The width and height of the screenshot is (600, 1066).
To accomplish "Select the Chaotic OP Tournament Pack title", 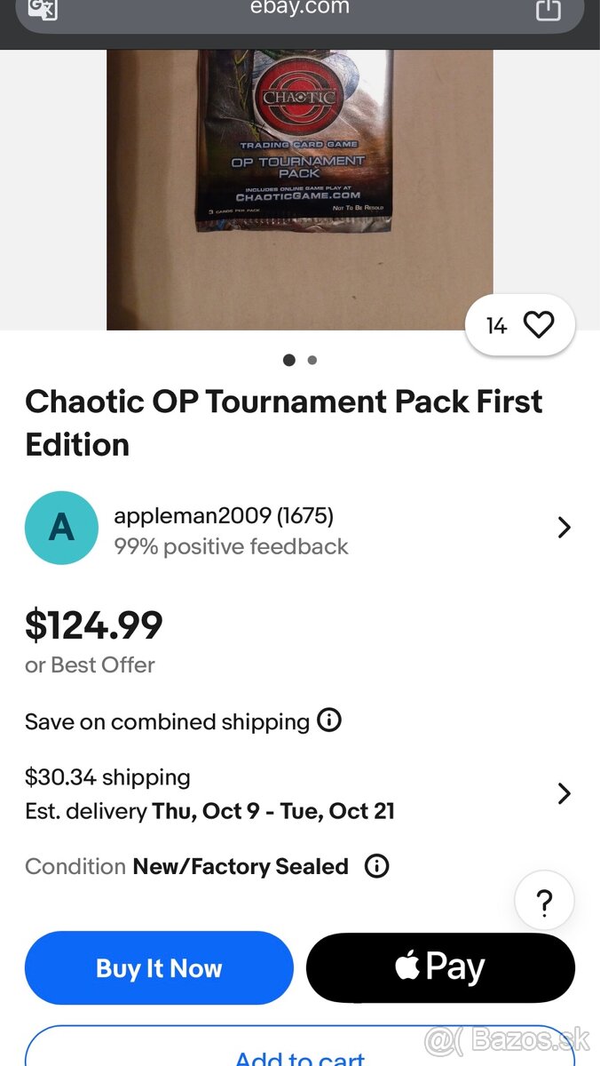I will coord(284,423).
